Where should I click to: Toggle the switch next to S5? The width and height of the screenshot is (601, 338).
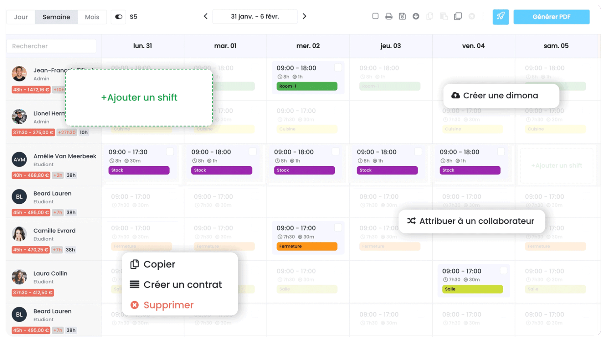[119, 17]
